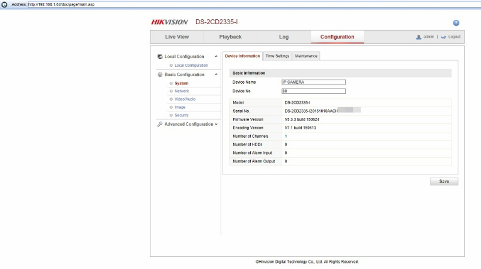Screen dimensions: 481x269
Task: Open the Network settings link
Action: pyautogui.click(x=182, y=91)
